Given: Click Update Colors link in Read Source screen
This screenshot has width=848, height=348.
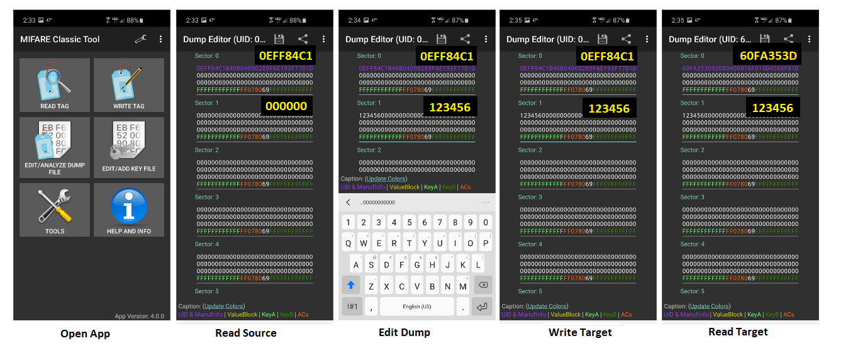Looking at the screenshot, I should point(223,306).
